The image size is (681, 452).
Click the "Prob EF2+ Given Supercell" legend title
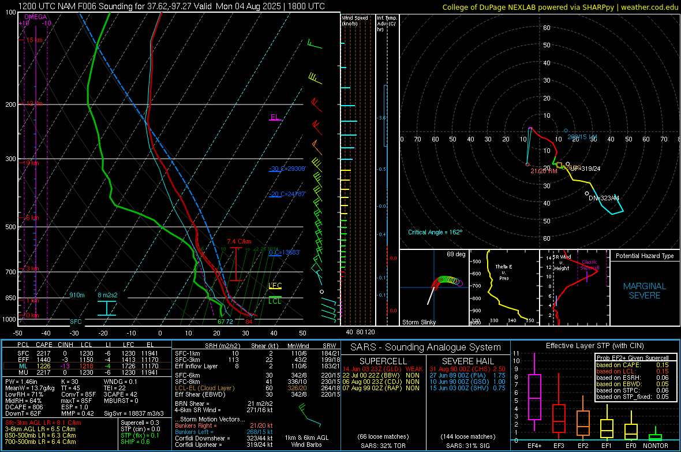point(633,358)
